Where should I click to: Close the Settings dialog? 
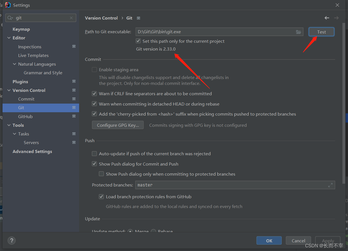coord(337,5)
